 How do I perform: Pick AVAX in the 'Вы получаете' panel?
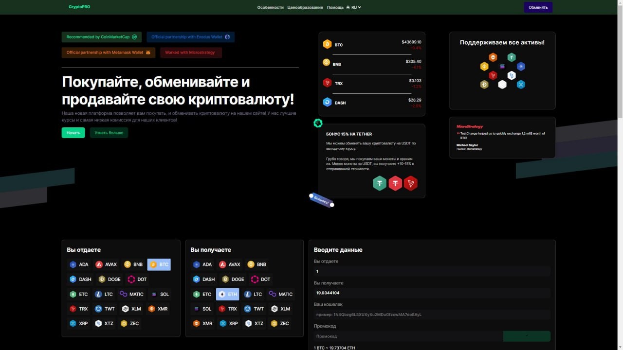coord(230,264)
